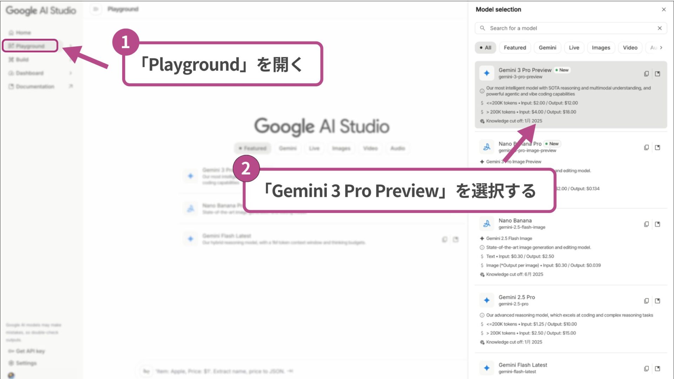The image size is (674, 379).
Task: Click the Get API key link
Action: pos(26,351)
